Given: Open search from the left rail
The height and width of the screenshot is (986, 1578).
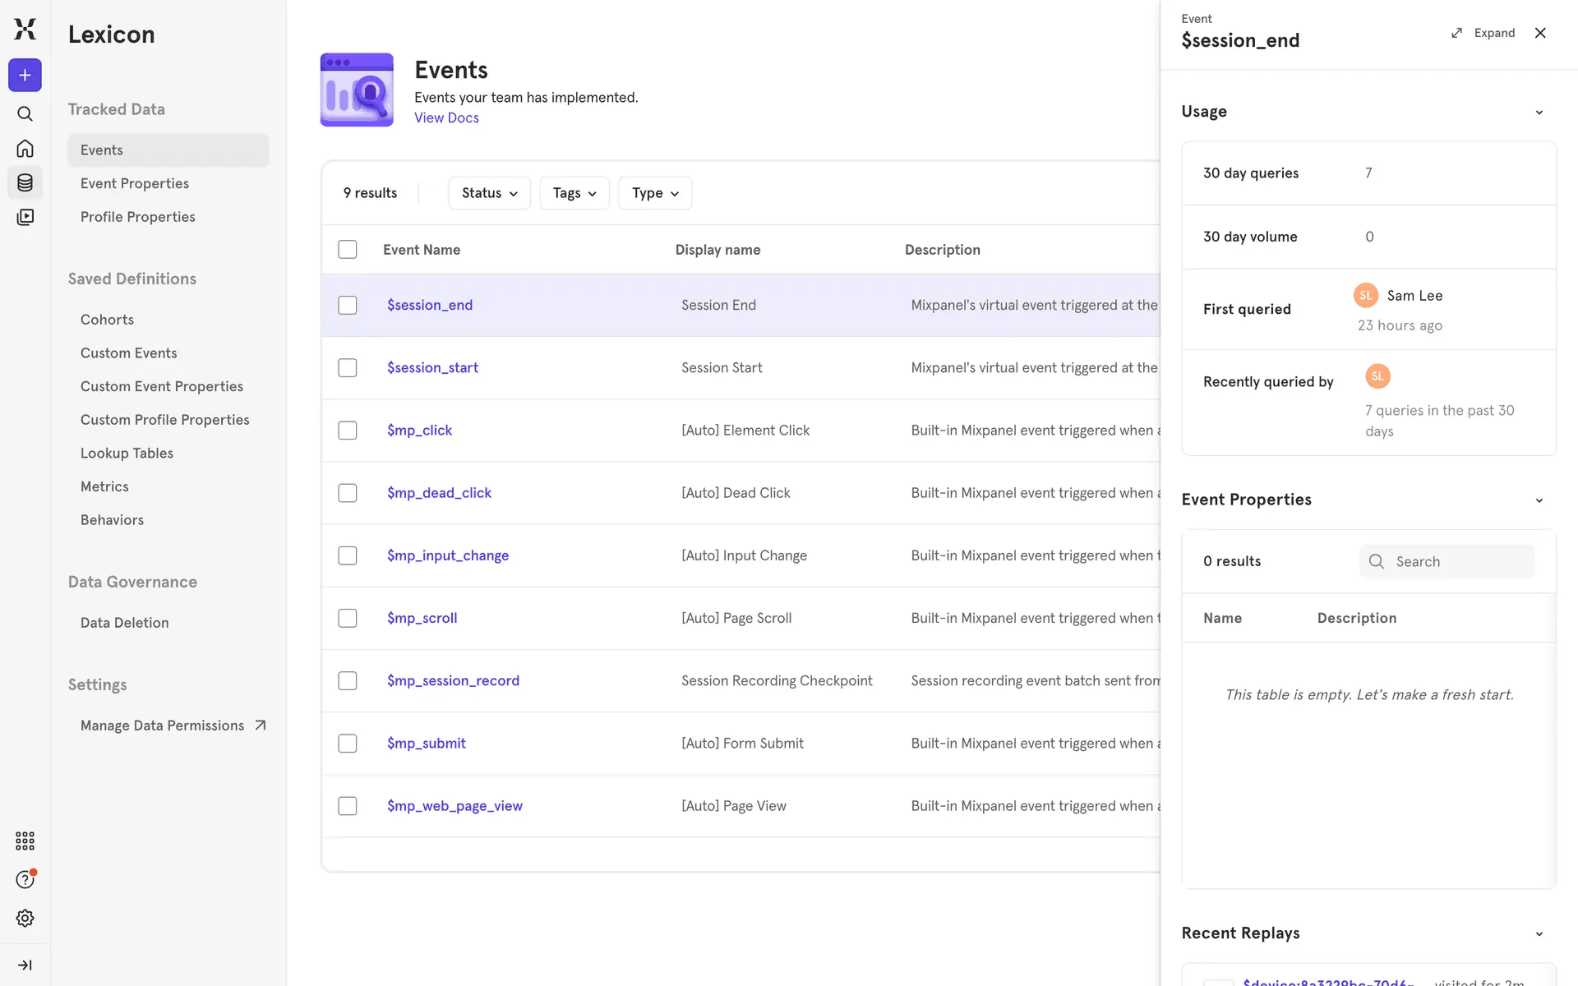Looking at the screenshot, I should click(25, 113).
